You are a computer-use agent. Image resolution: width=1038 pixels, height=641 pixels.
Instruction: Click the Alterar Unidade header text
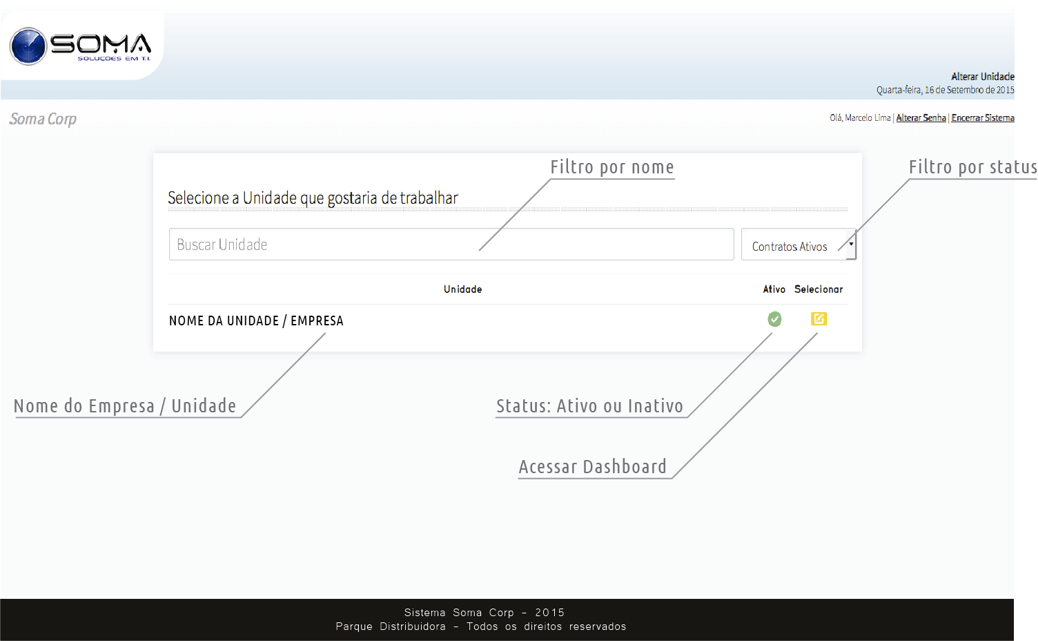tap(982, 77)
